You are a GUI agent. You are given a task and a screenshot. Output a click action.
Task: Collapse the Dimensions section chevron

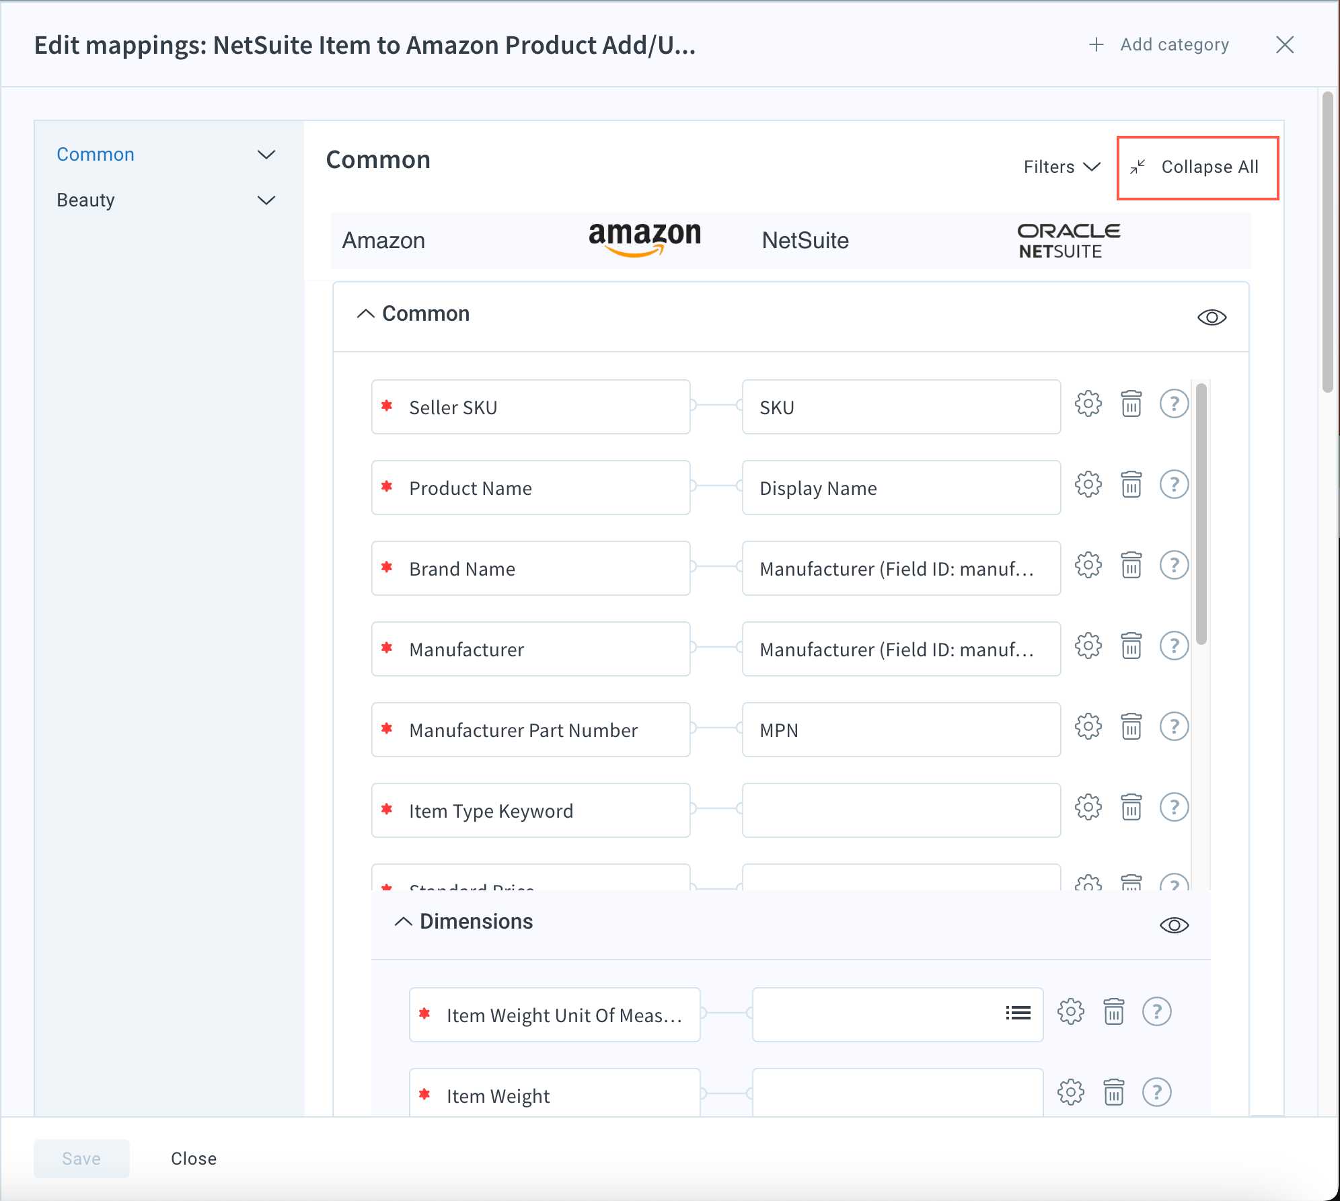coord(403,922)
